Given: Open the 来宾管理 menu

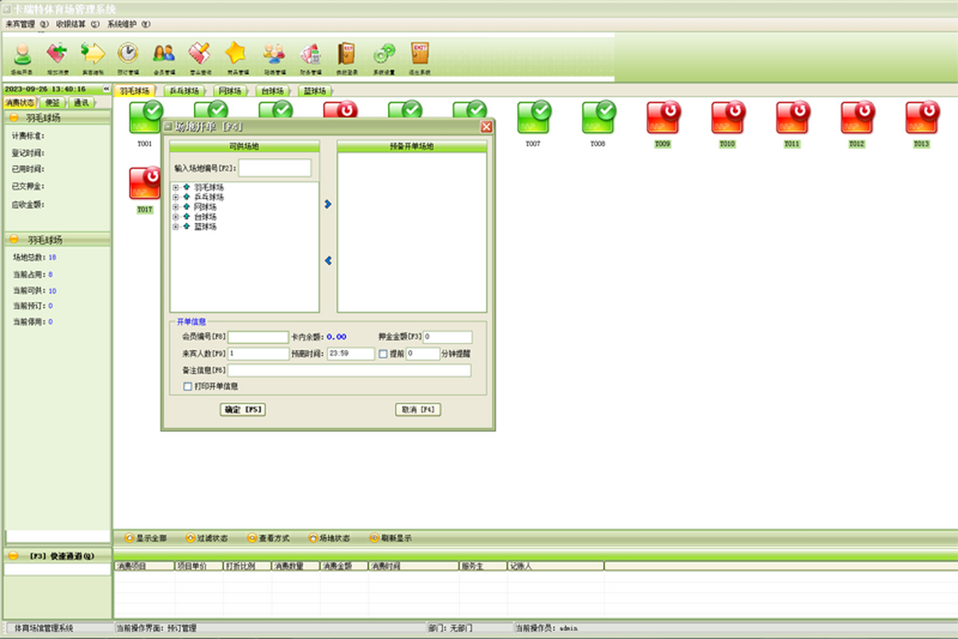Looking at the screenshot, I should tap(26, 24).
